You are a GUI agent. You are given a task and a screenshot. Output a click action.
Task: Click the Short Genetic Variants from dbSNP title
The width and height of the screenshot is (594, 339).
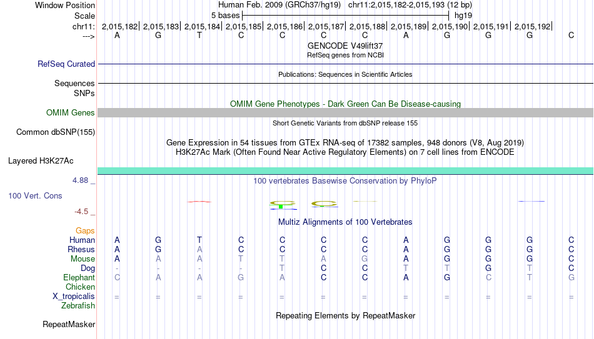click(x=345, y=124)
